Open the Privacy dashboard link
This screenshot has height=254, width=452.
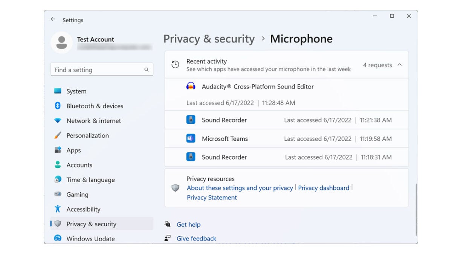coord(324,188)
